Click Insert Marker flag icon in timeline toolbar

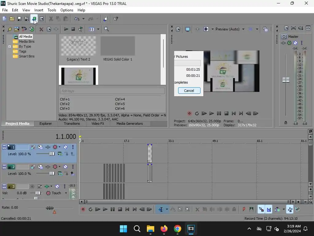pos(244,210)
